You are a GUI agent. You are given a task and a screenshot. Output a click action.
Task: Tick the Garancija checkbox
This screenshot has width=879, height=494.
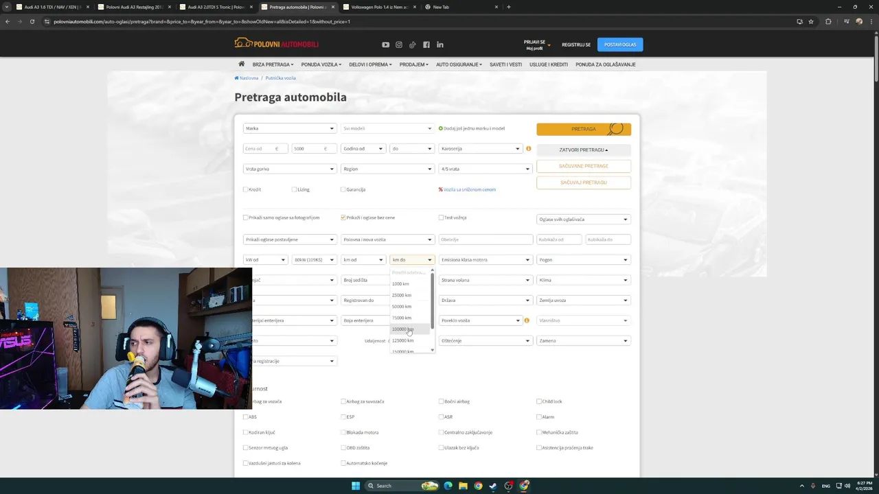[x=343, y=189]
